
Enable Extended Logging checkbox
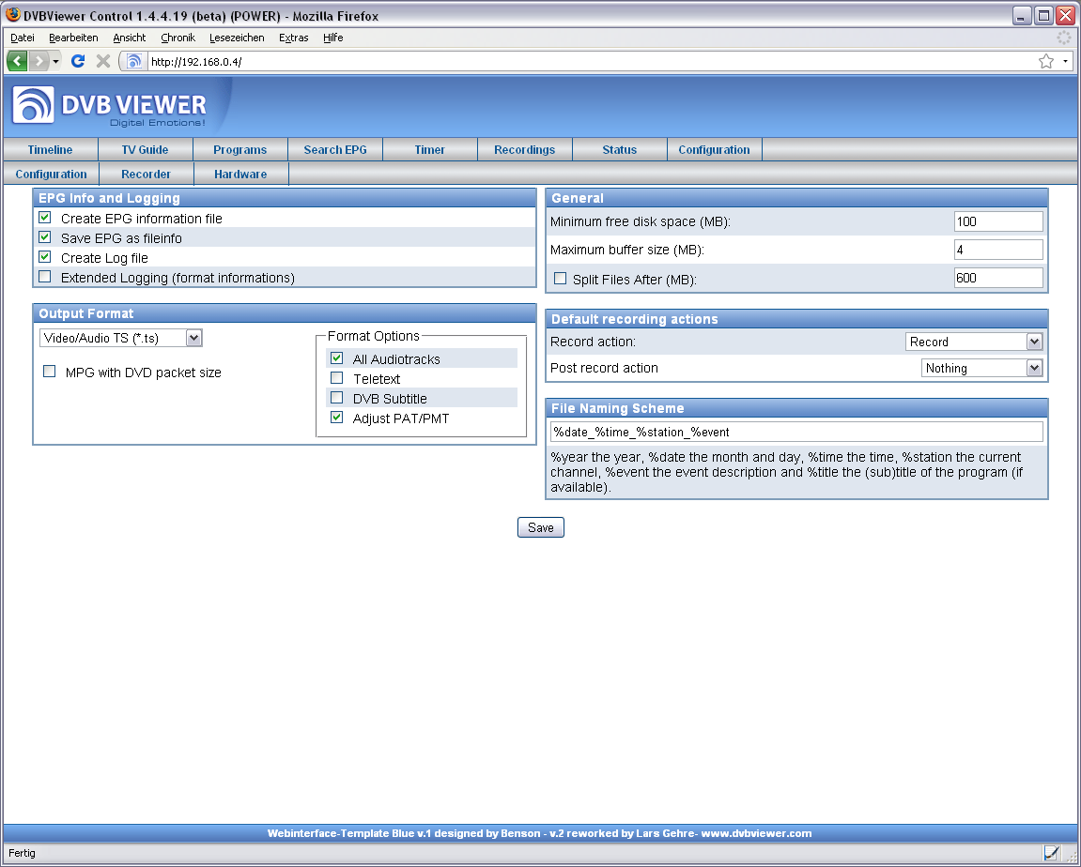coord(45,277)
